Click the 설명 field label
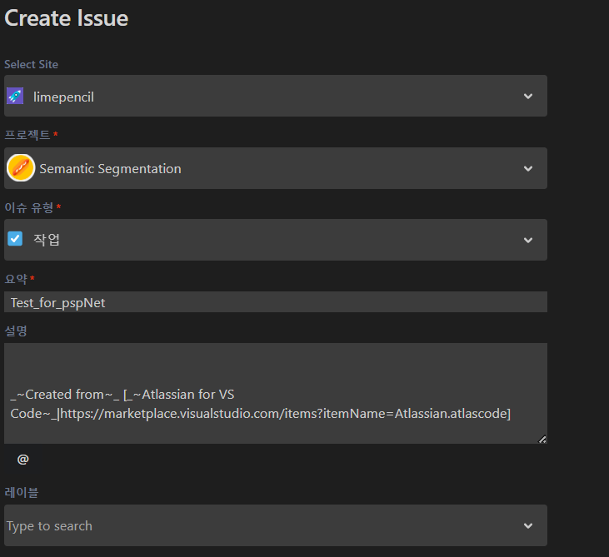The height and width of the screenshot is (557, 609). point(16,331)
